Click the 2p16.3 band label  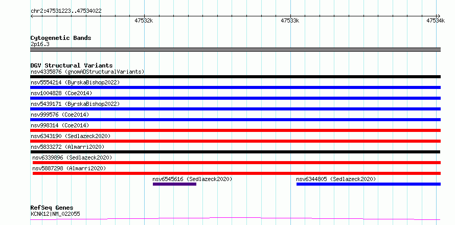coord(40,44)
